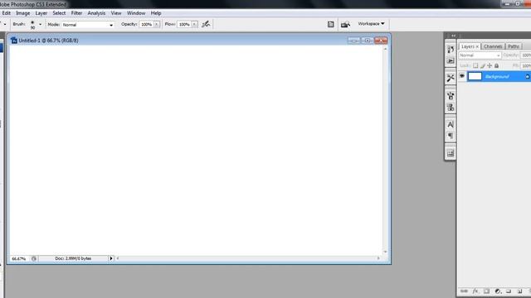Viewport: 531px width, 298px height.
Task: Open the Flow slider arrow
Action: (x=194, y=24)
